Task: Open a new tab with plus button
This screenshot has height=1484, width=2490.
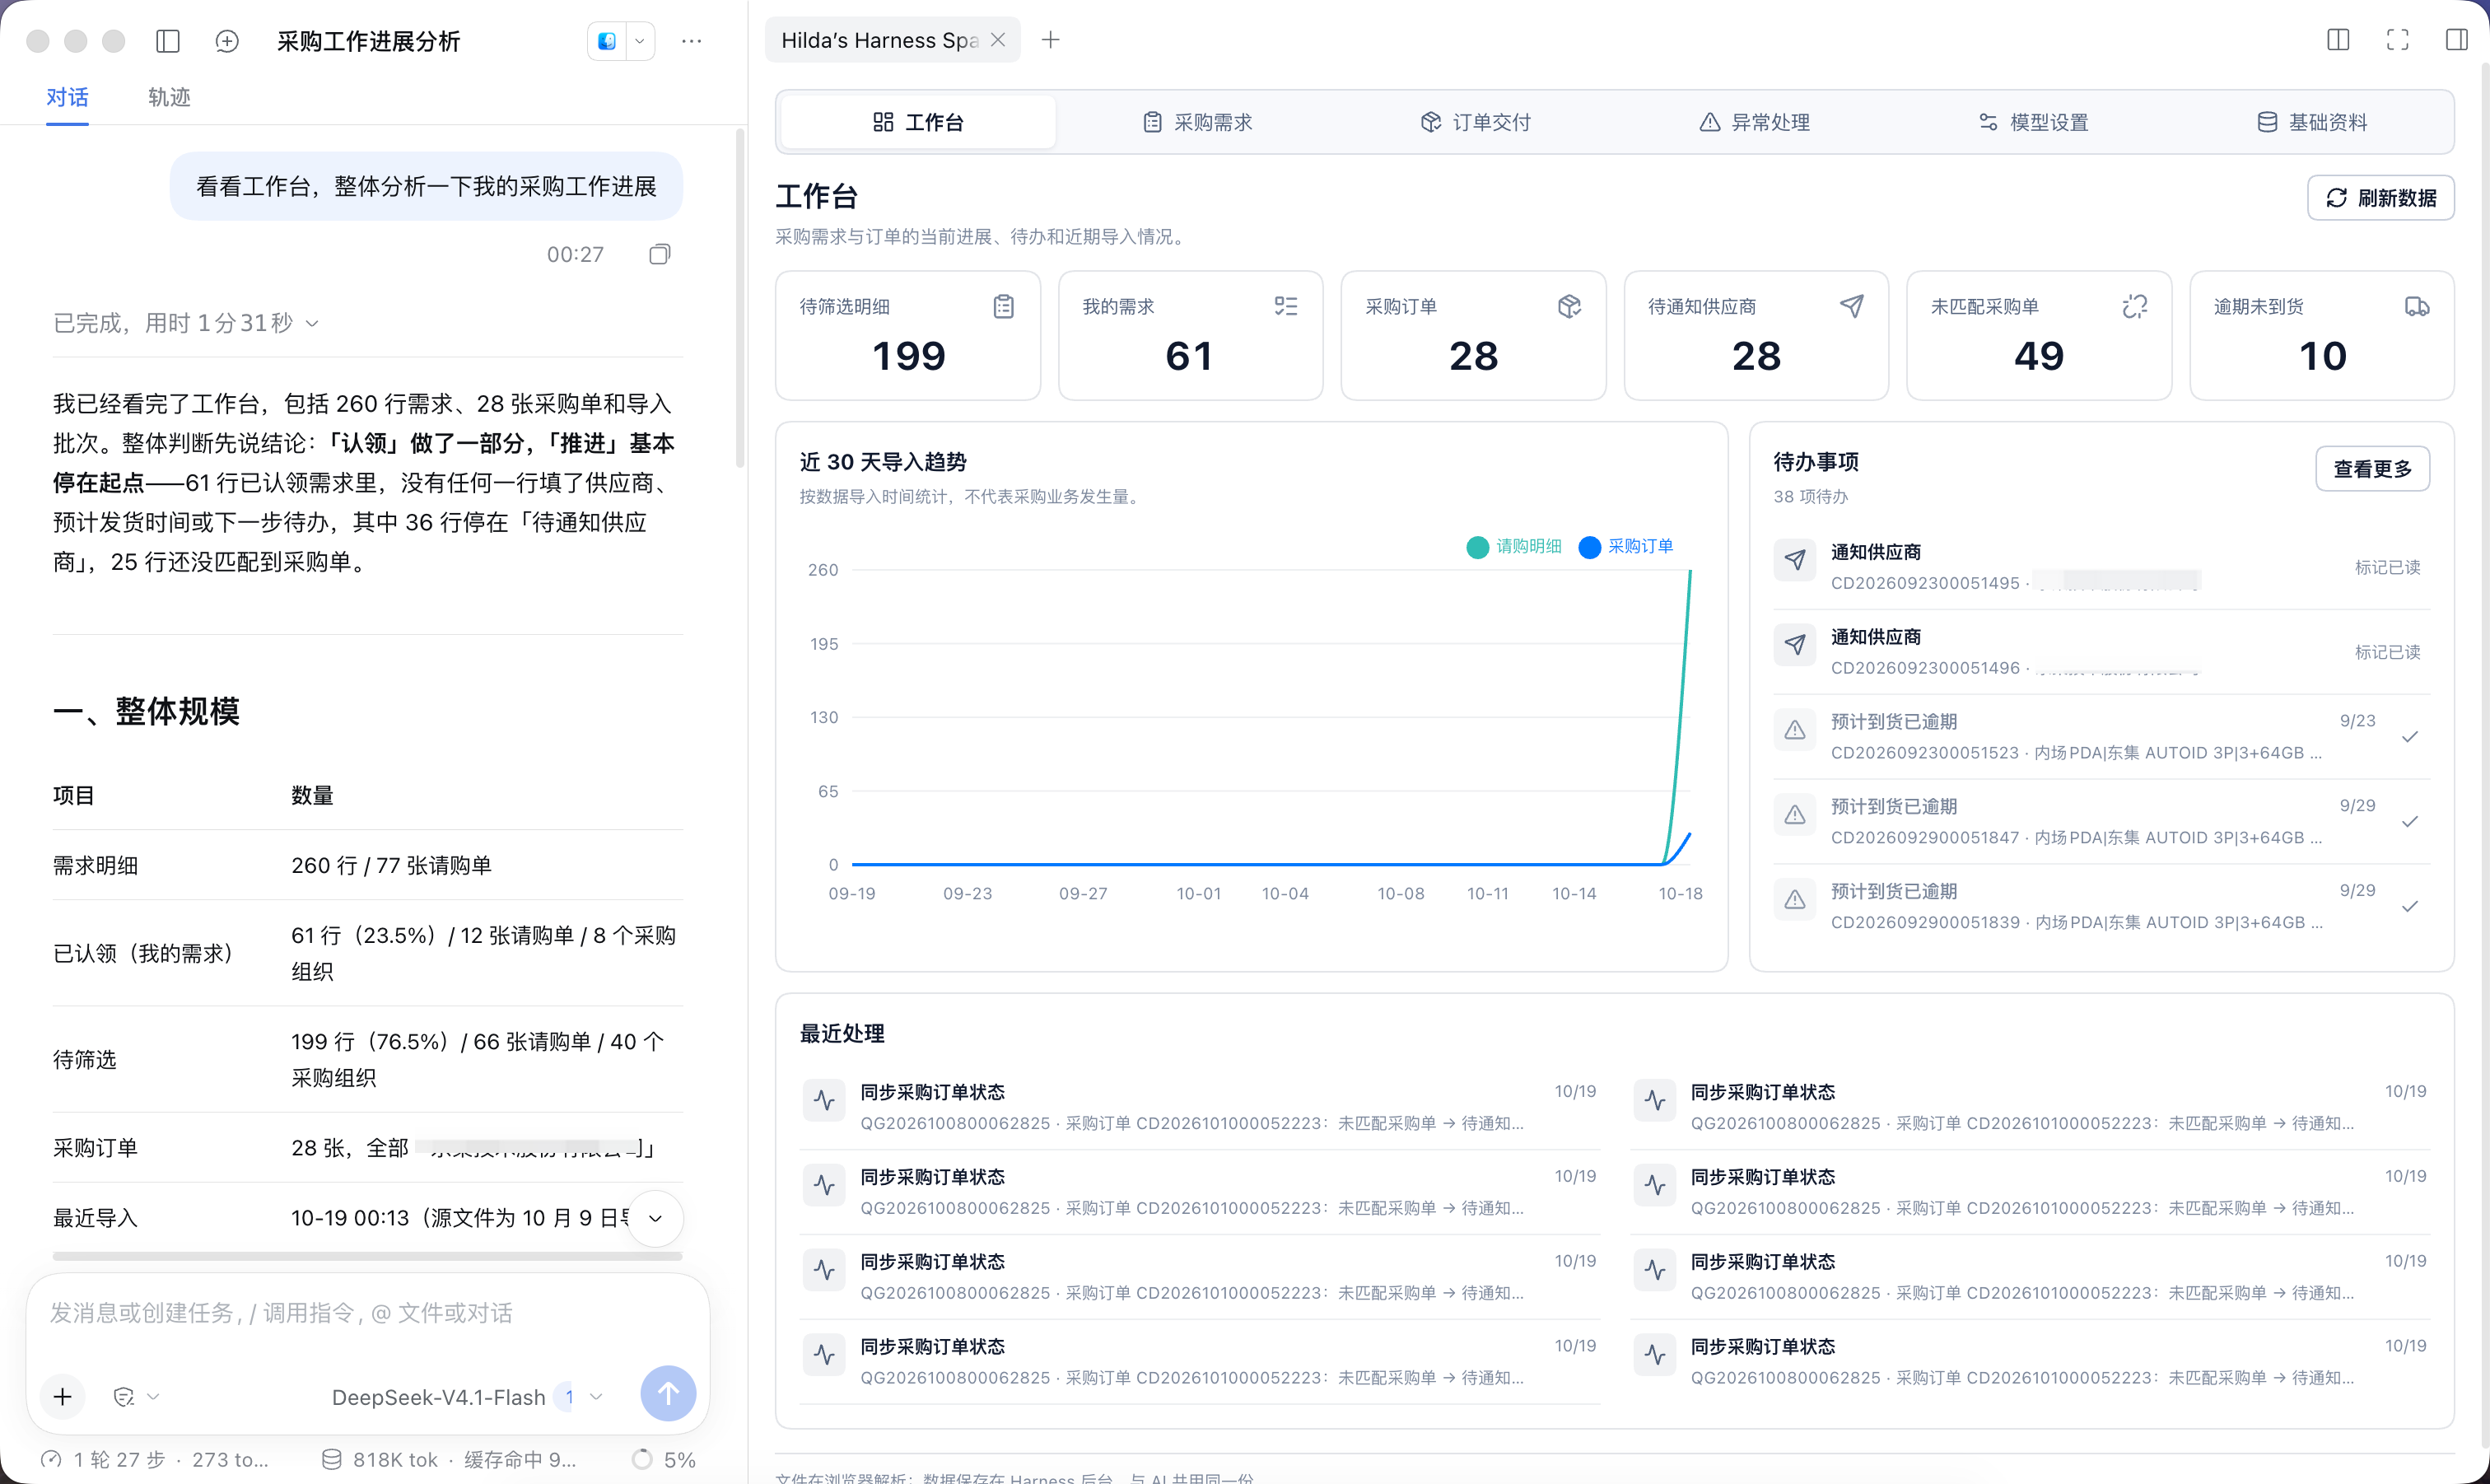Action: (x=1051, y=40)
